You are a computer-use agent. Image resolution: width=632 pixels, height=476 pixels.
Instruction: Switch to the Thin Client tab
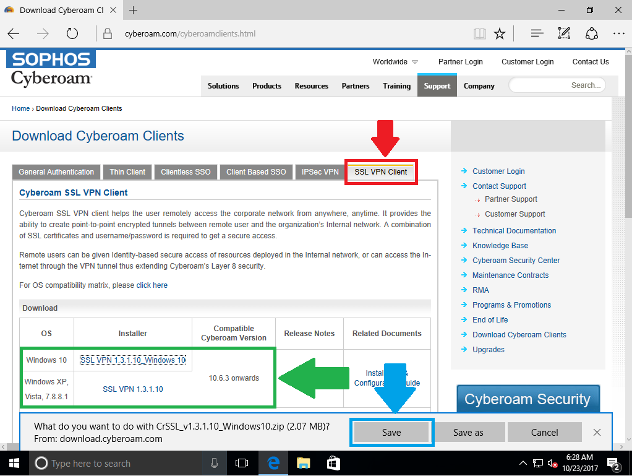pos(127,172)
